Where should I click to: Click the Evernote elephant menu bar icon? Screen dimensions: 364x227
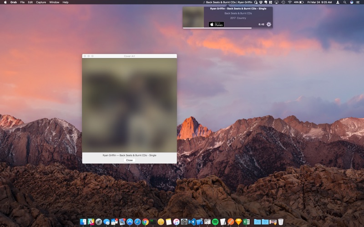[x=266, y=2]
